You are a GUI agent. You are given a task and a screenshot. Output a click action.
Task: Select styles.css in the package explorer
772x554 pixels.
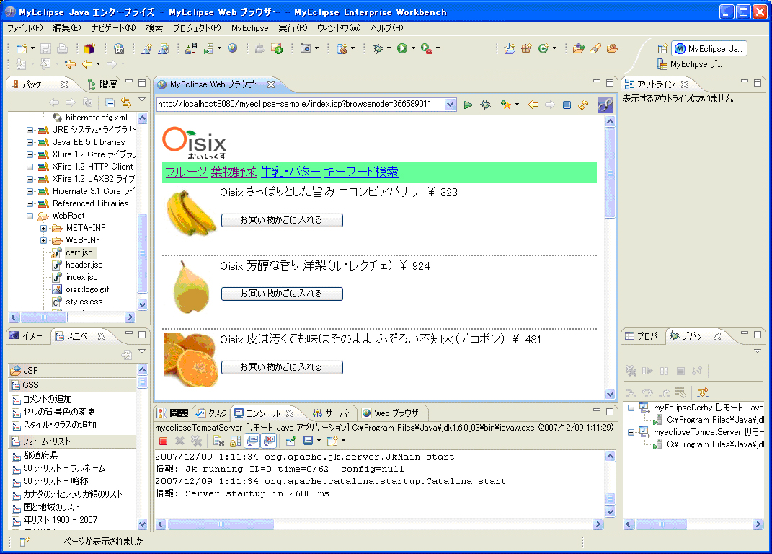point(84,302)
